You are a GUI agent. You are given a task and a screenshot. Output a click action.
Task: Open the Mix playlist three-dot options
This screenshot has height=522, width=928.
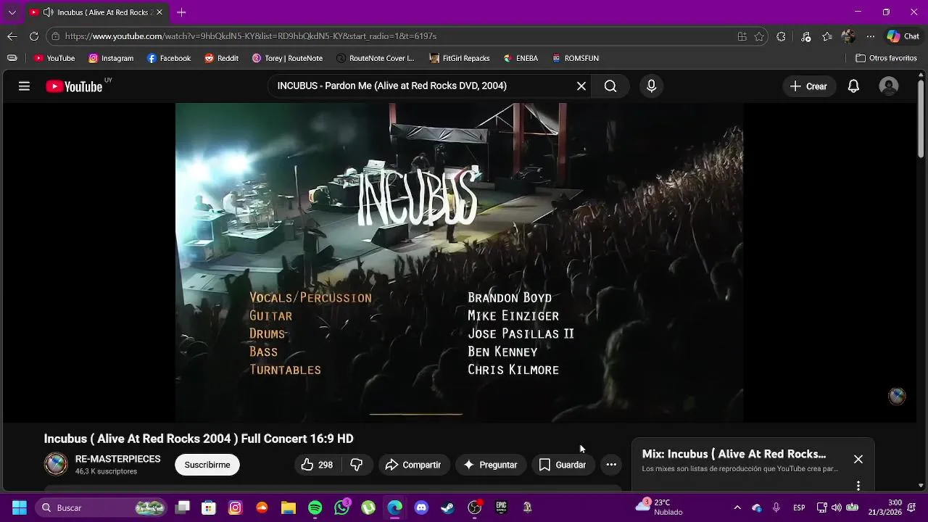click(x=858, y=485)
